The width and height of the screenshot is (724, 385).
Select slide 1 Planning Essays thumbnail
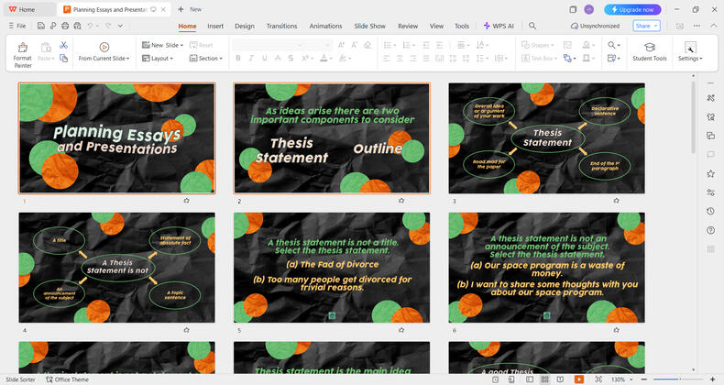tap(116, 138)
